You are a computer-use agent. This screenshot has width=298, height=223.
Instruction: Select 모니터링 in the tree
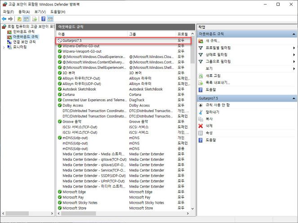(20, 47)
